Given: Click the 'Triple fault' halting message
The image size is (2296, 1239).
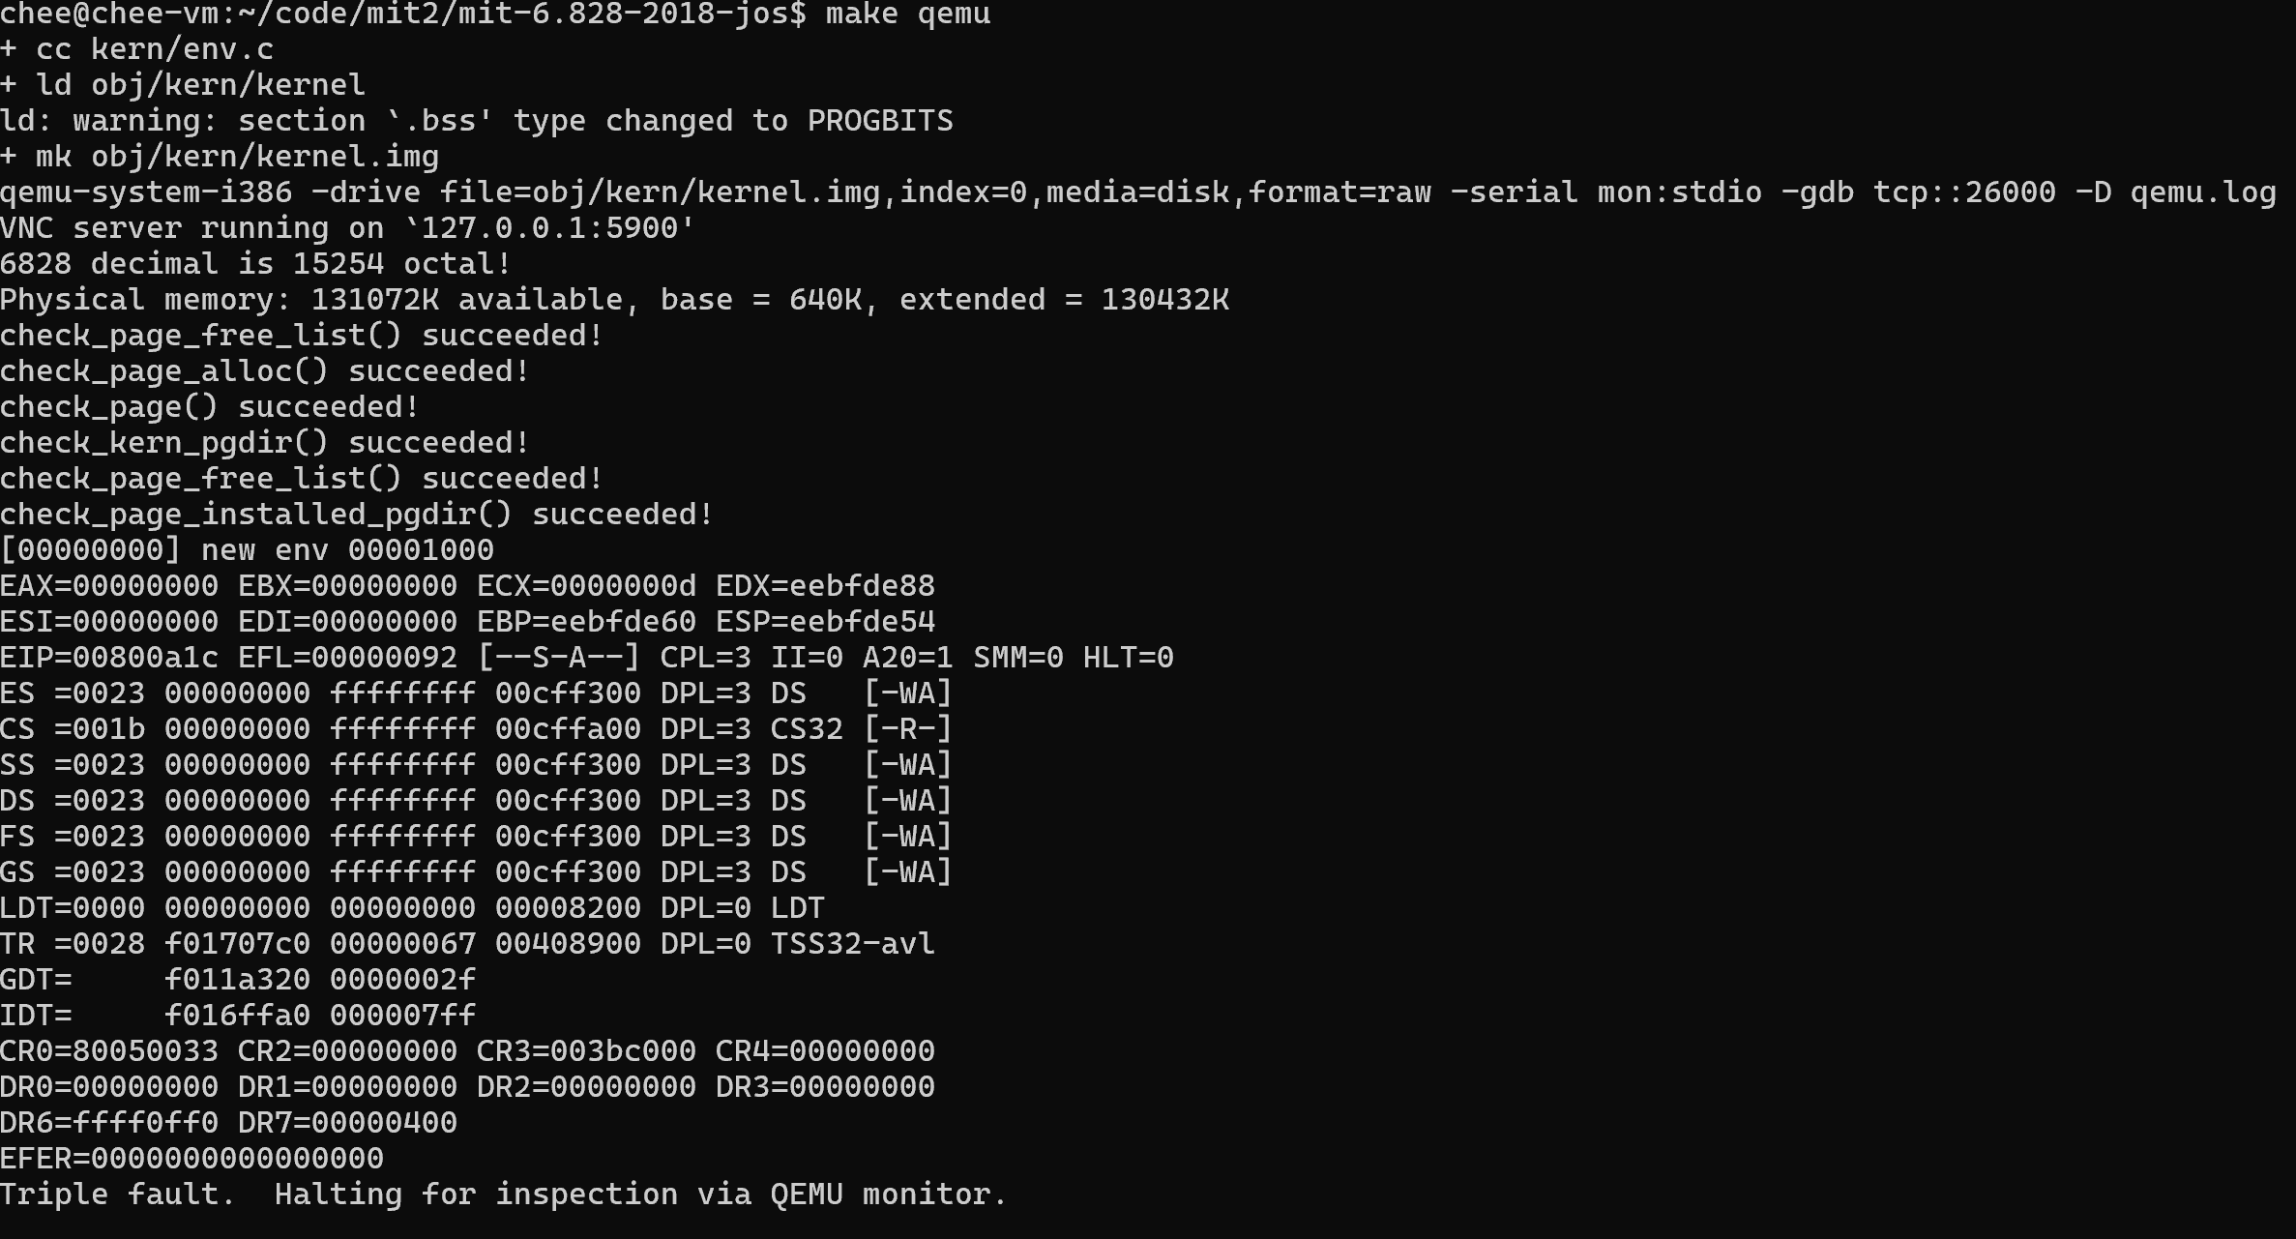Looking at the screenshot, I should 503,1195.
